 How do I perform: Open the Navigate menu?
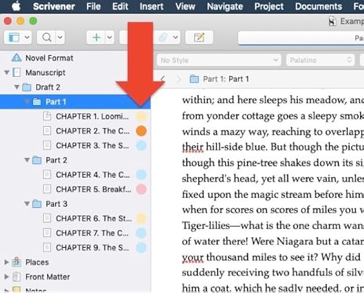pos(224,6)
